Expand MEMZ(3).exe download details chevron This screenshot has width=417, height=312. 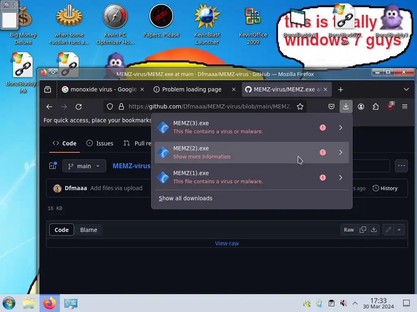[341, 128]
